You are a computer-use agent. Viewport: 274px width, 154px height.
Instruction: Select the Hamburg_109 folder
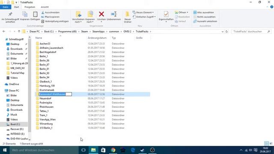point(47,86)
